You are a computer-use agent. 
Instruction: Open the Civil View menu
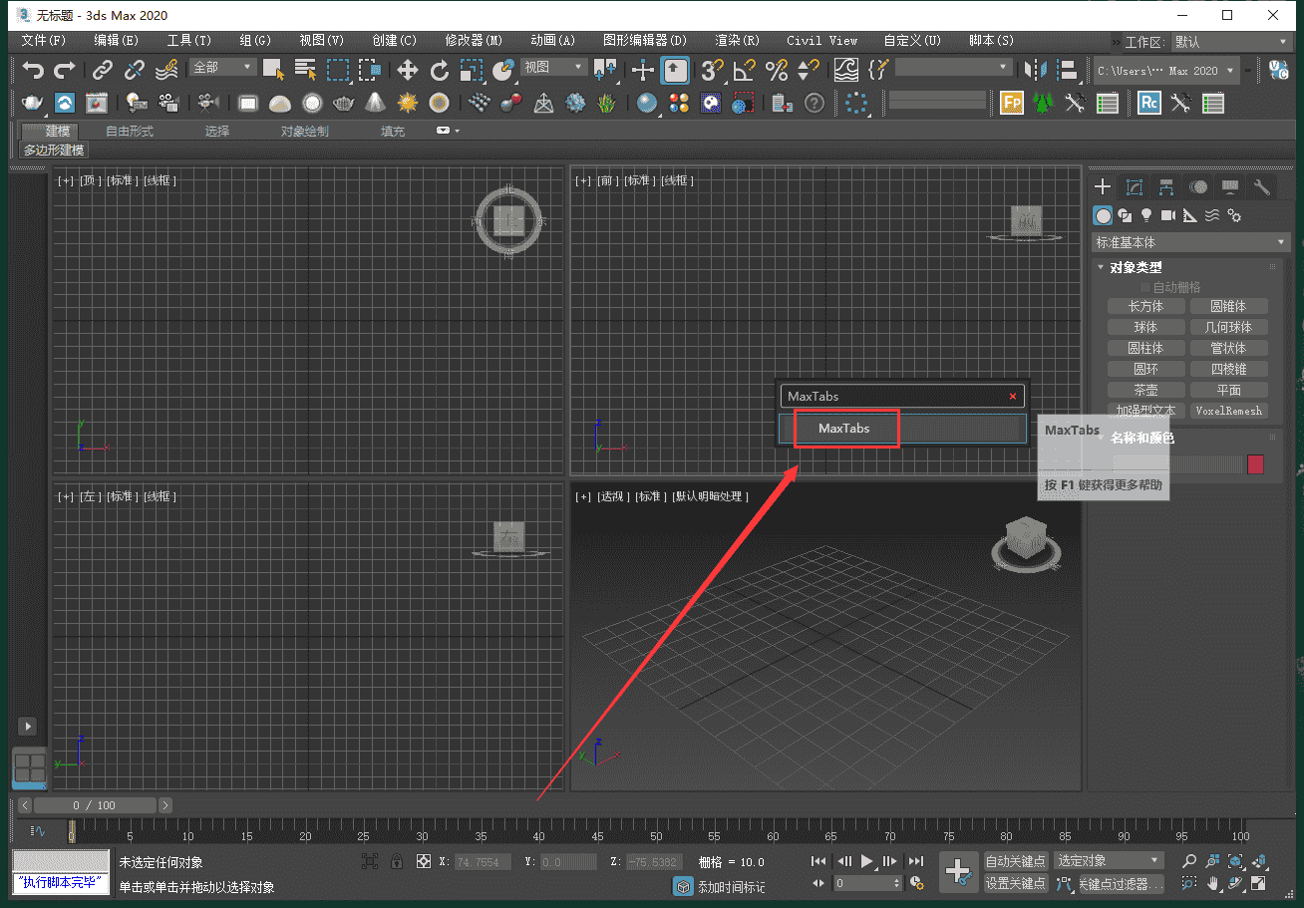click(821, 41)
